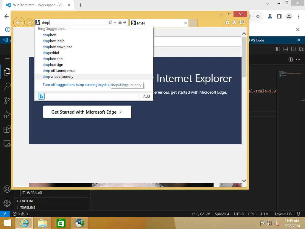The image size is (305, 229).
Task: Open Internet Explorer Favorites star
Action: (235, 22)
